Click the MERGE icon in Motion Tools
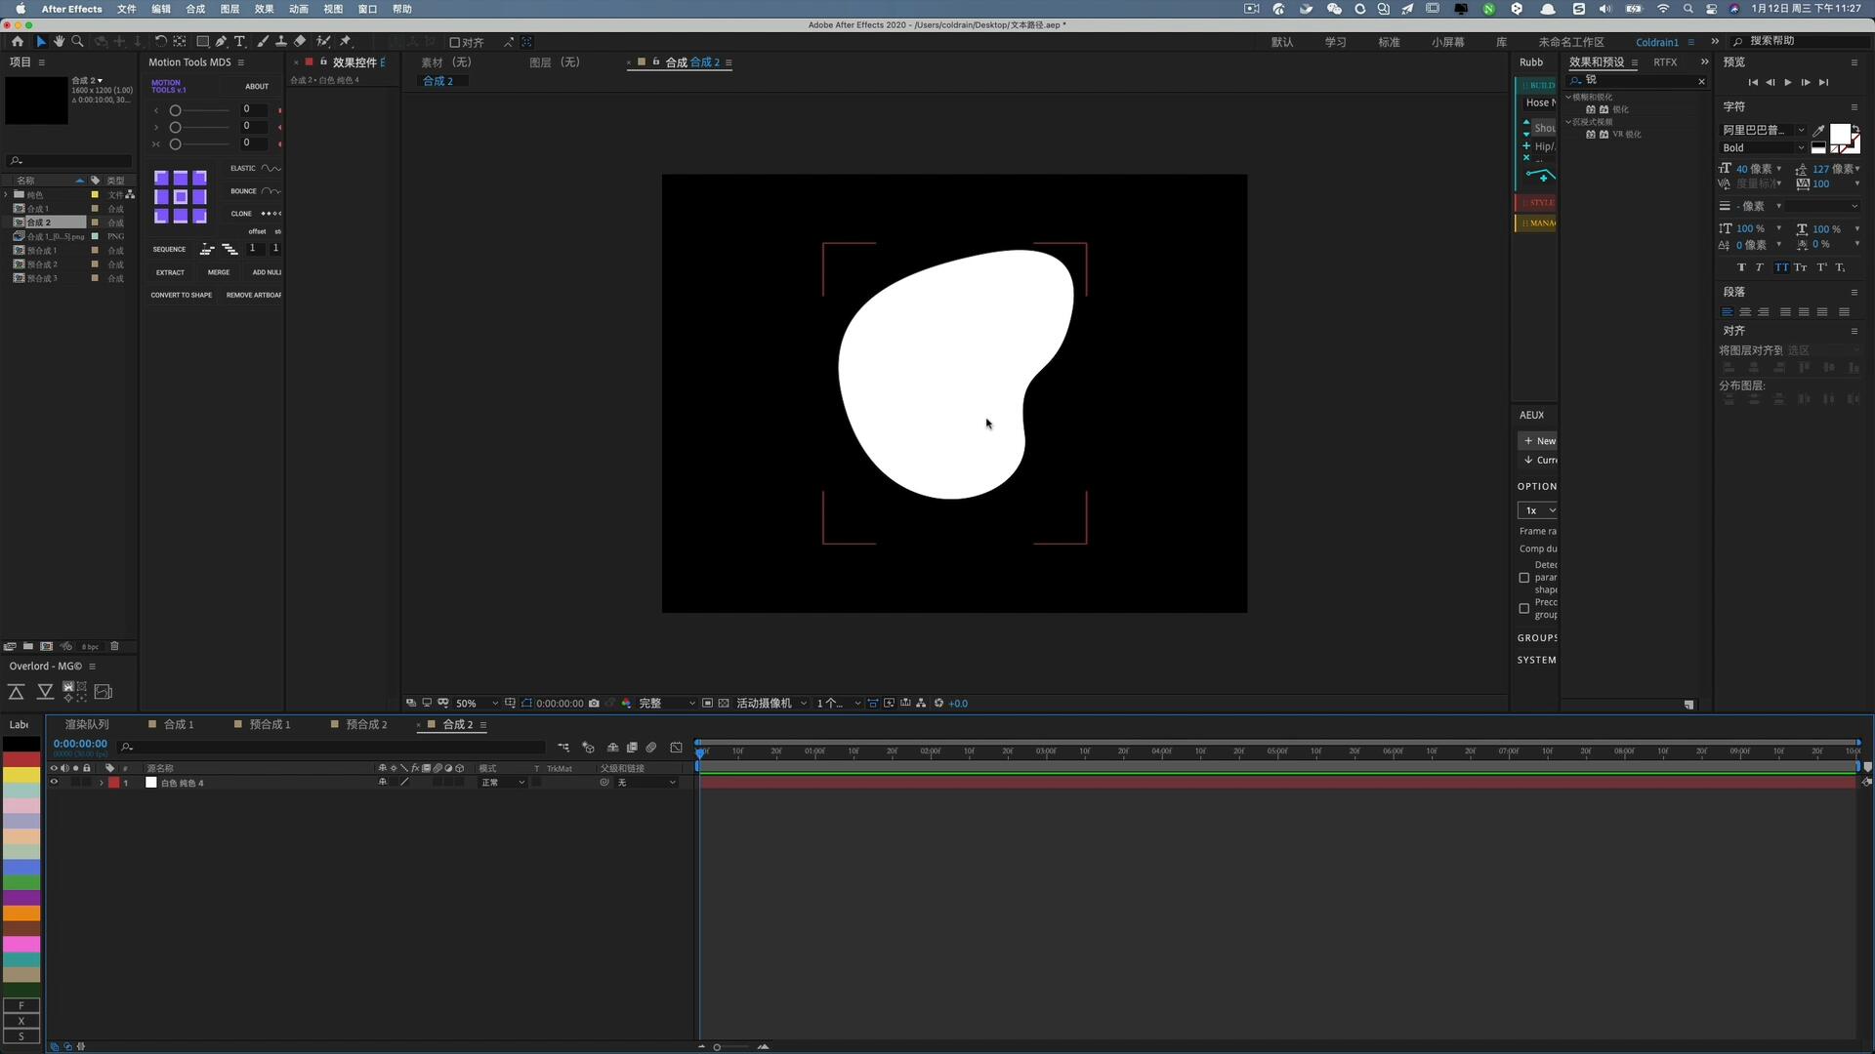This screenshot has width=1875, height=1054. 218,271
